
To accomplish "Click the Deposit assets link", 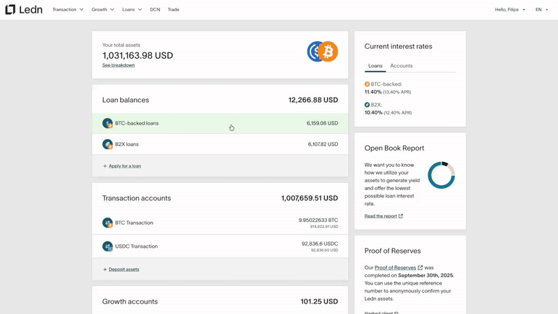I will click(124, 269).
